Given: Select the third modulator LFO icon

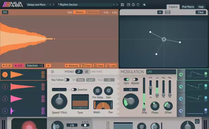Looking at the screenshot, I should tap(181, 99).
